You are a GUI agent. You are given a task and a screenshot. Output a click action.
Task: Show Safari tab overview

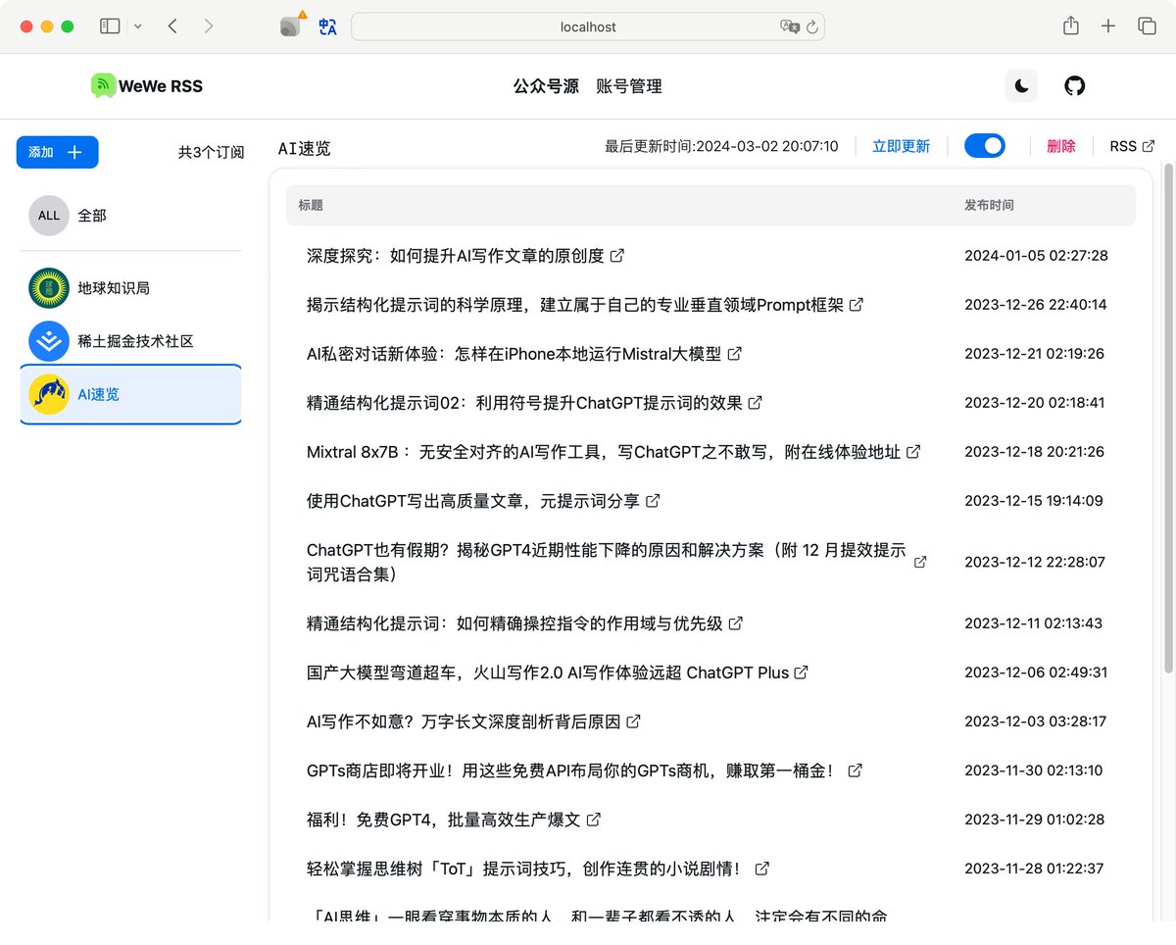(x=1147, y=26)
